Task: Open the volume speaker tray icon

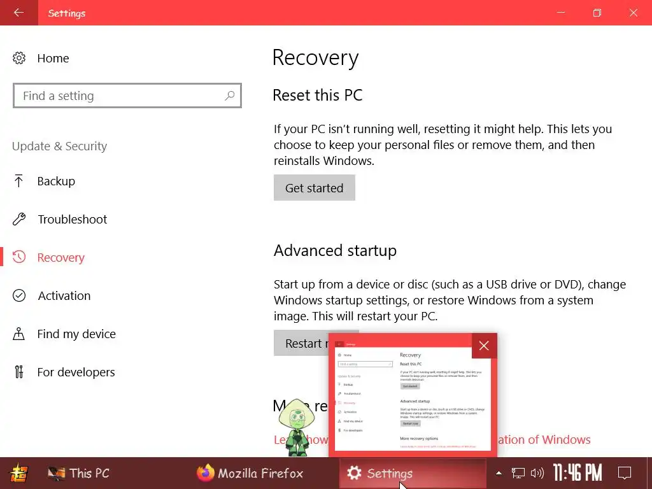Action: click(537, 473)
